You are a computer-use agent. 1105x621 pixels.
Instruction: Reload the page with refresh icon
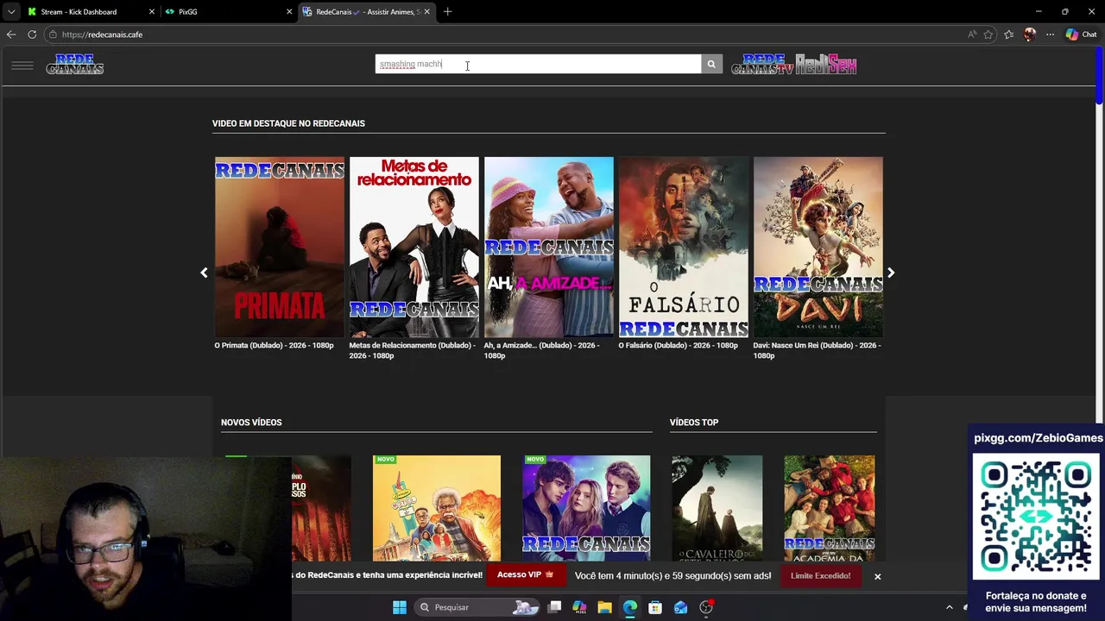pos(32,34)
